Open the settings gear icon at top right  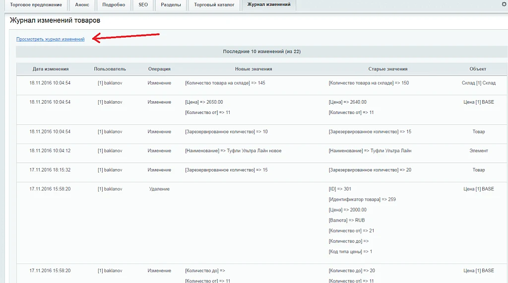[504, 4]
